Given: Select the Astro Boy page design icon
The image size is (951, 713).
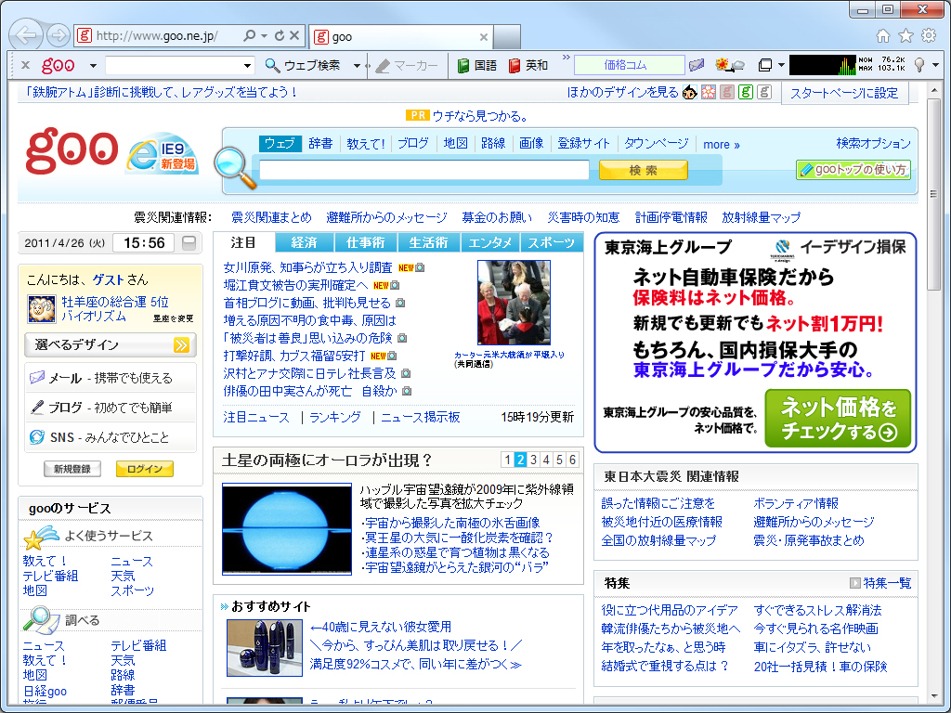Looking at the screenshot, I should coord(688,94).
